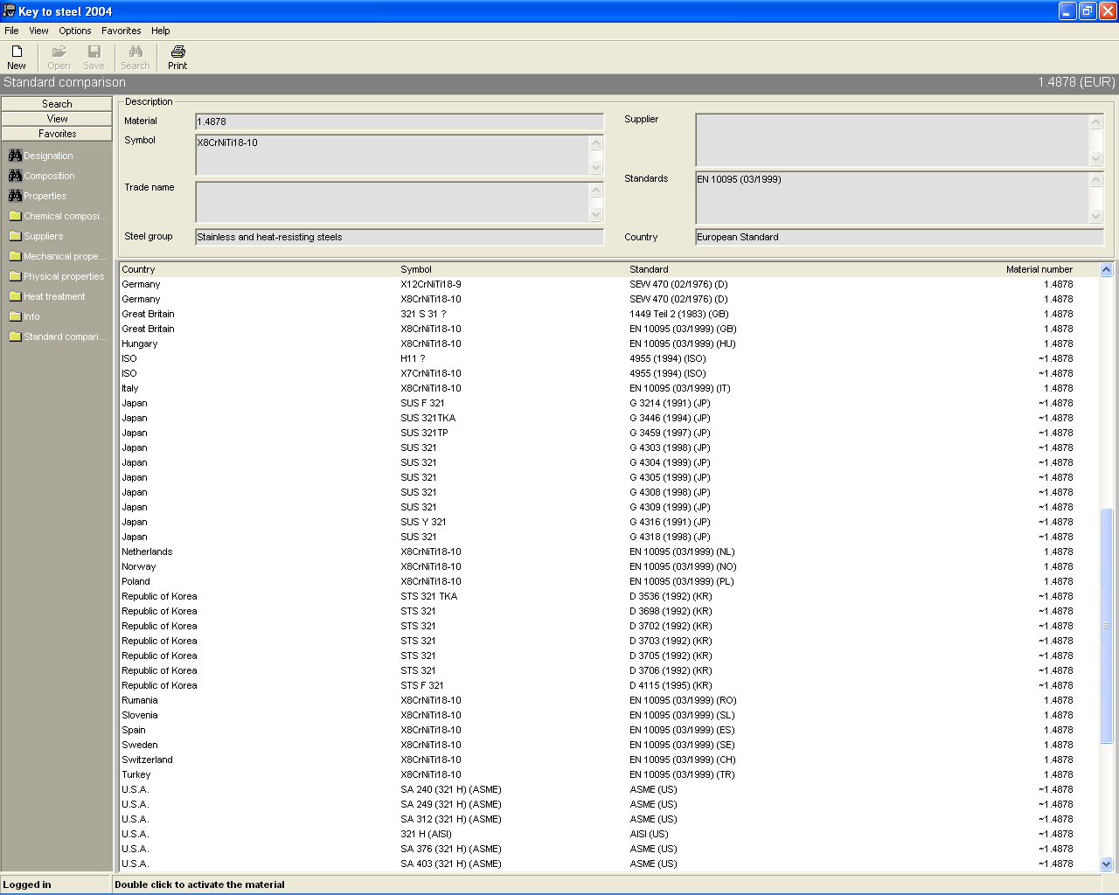Click the Search binoculars toolbar icon
The height and width of the screenshot is (895, 1119).
point(135,58)
